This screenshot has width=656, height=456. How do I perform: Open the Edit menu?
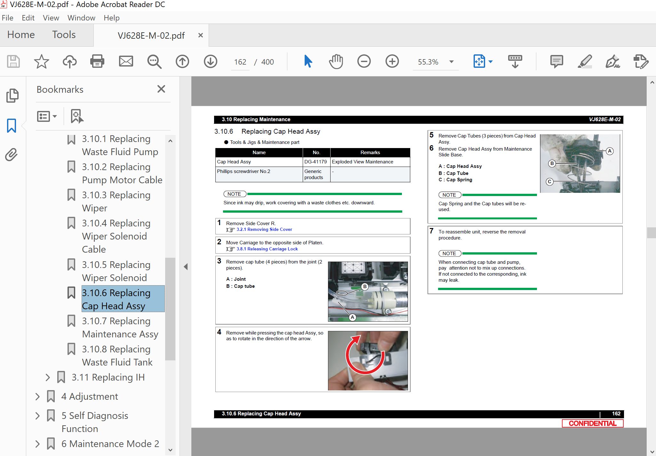(x=28, y=18)
